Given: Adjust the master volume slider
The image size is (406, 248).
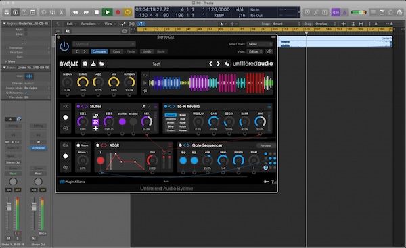Looking at the screenshot, I should [x=359, y=12].
